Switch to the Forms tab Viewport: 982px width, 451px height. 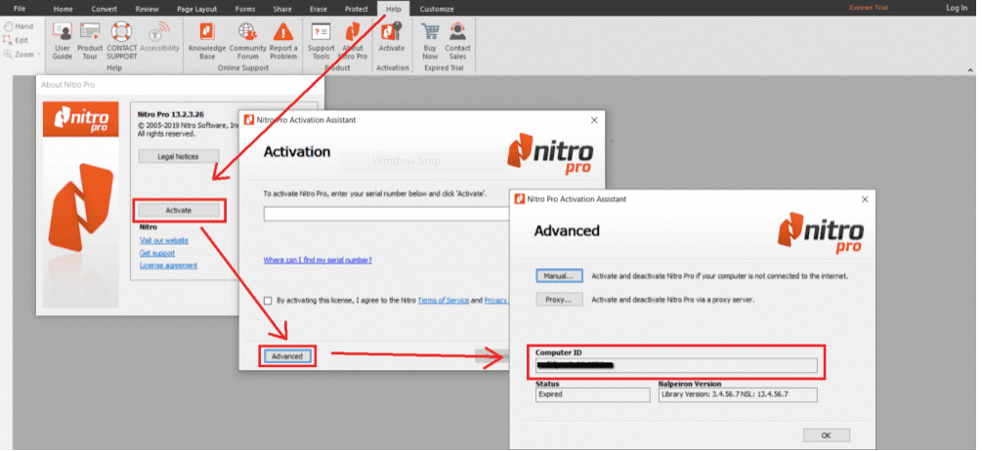click(x=245, y=9)
